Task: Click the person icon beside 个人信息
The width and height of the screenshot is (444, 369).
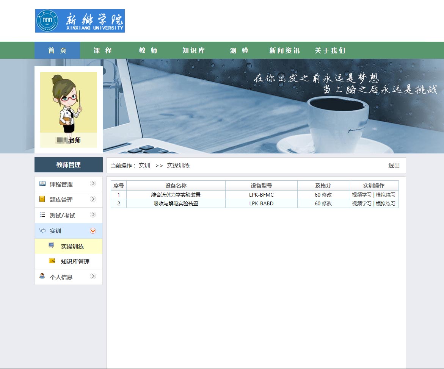Action: (x=42, y=276)
